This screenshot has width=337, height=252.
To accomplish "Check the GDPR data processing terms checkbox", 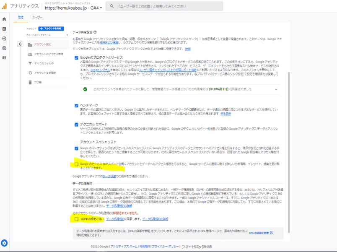I will coord(76,219).
